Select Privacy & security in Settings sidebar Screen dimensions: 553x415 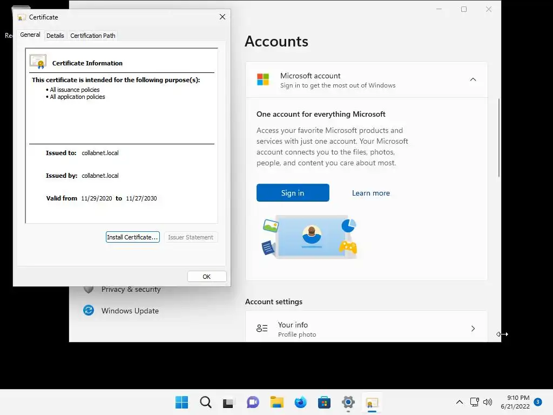(x=131, y=290)
